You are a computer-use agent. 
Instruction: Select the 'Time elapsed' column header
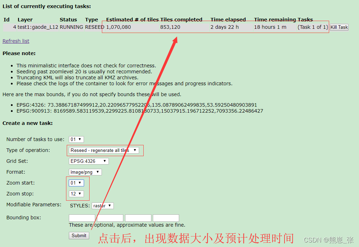228,20
